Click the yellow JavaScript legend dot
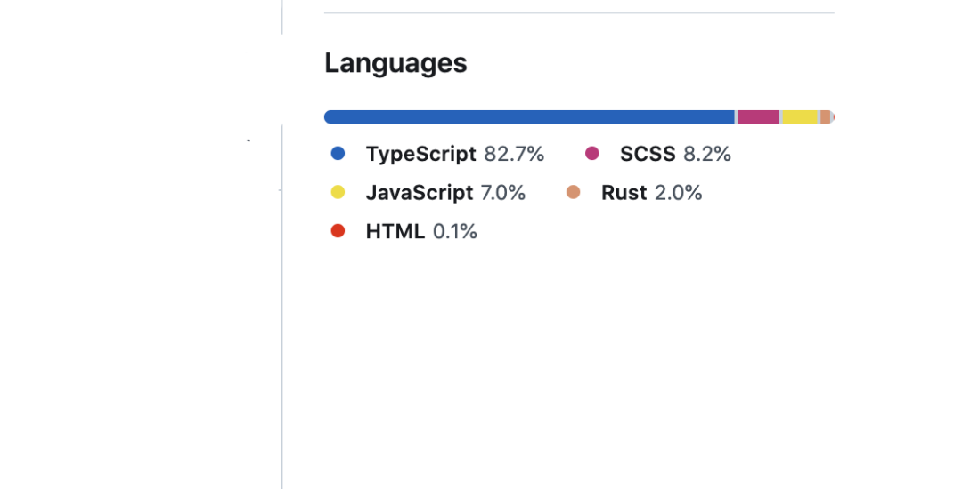The image size is (962, 489). 338,192
